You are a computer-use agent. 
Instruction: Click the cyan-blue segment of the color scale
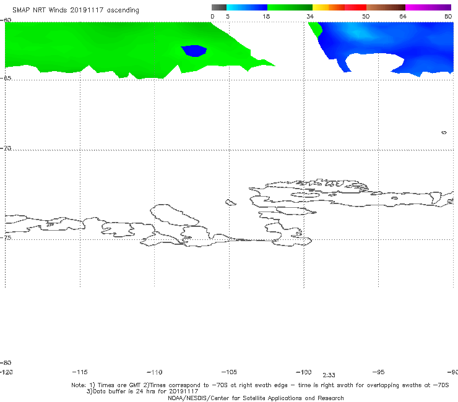[247, 7]
